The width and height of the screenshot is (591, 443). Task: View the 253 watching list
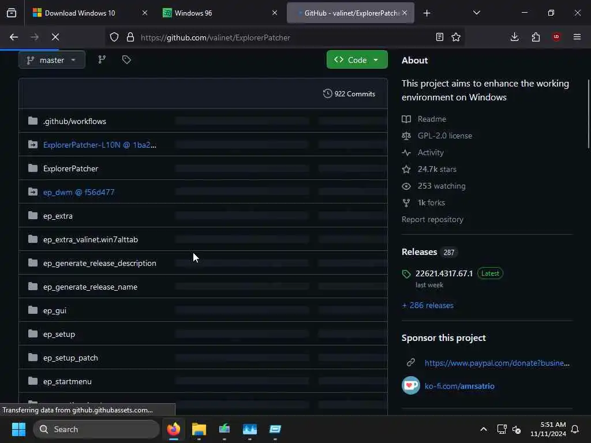pos(433,186)
